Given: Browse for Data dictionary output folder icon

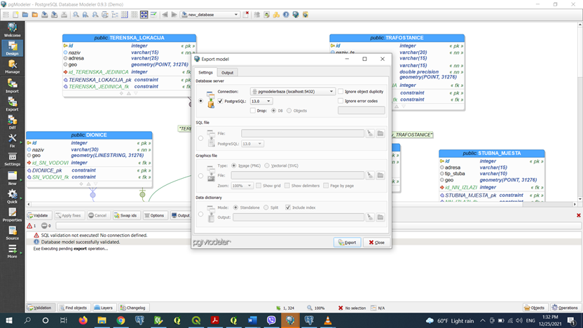Looking at the screenshot, I should pos(380,217).
